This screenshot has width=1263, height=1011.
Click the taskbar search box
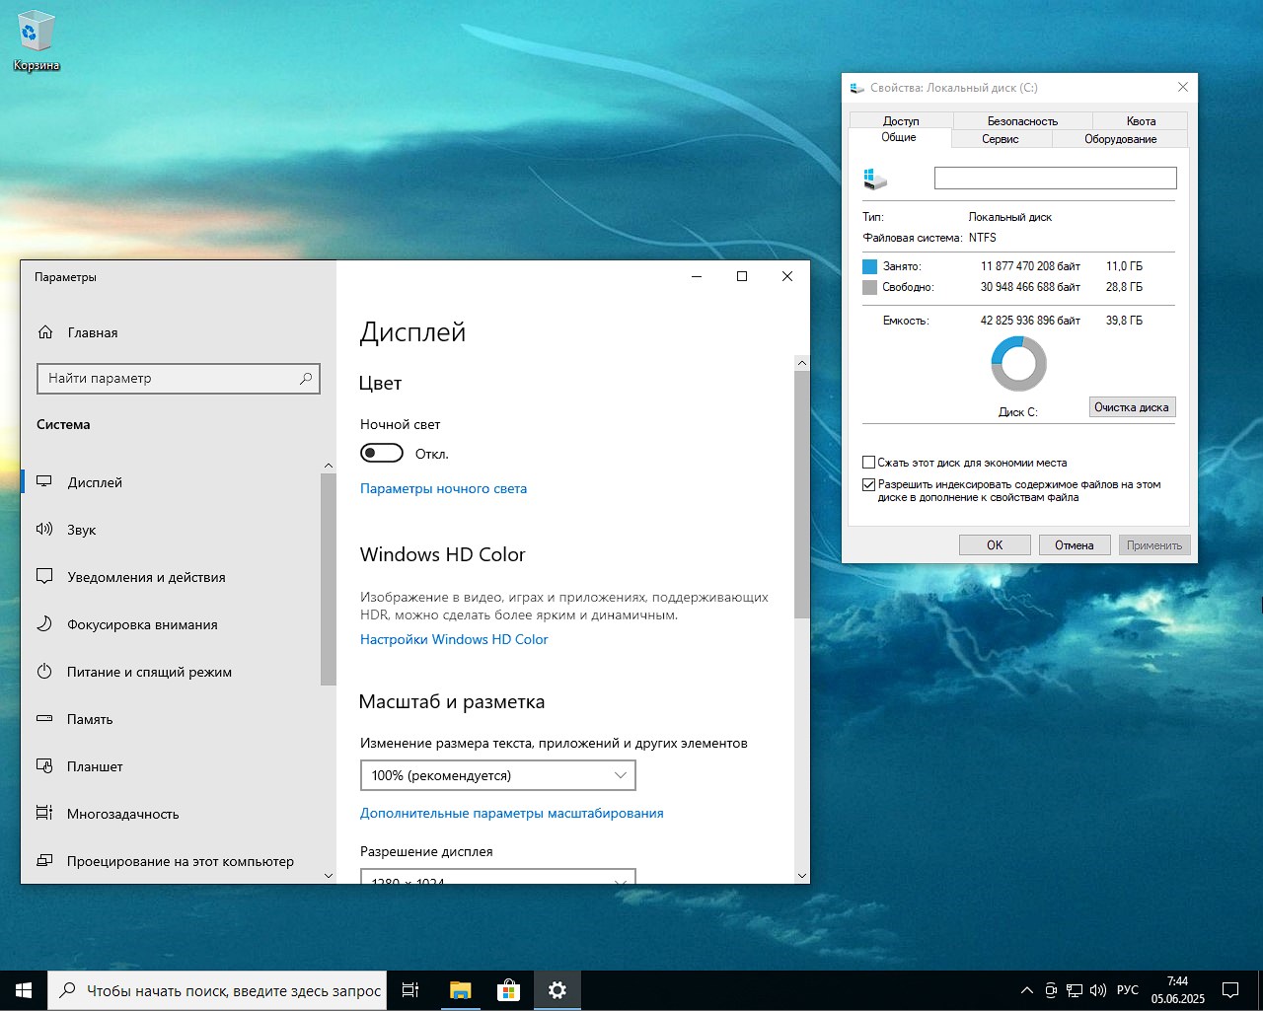point(216,990)
